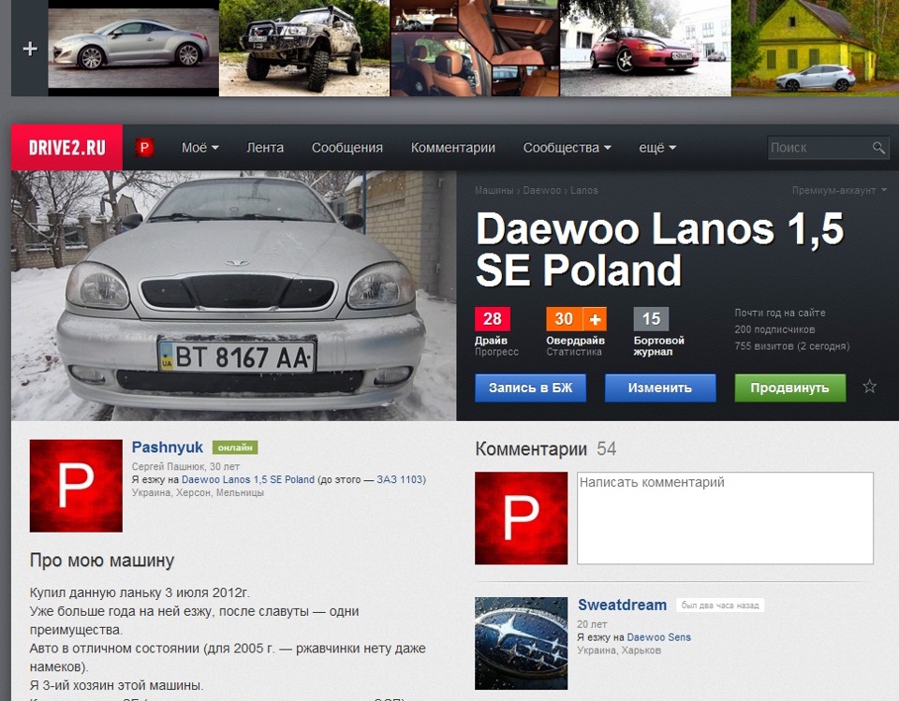The height and width of the screenshot is (701, 899).
Task: Open the Pashnyuk profile link
Action: [168, 447]
